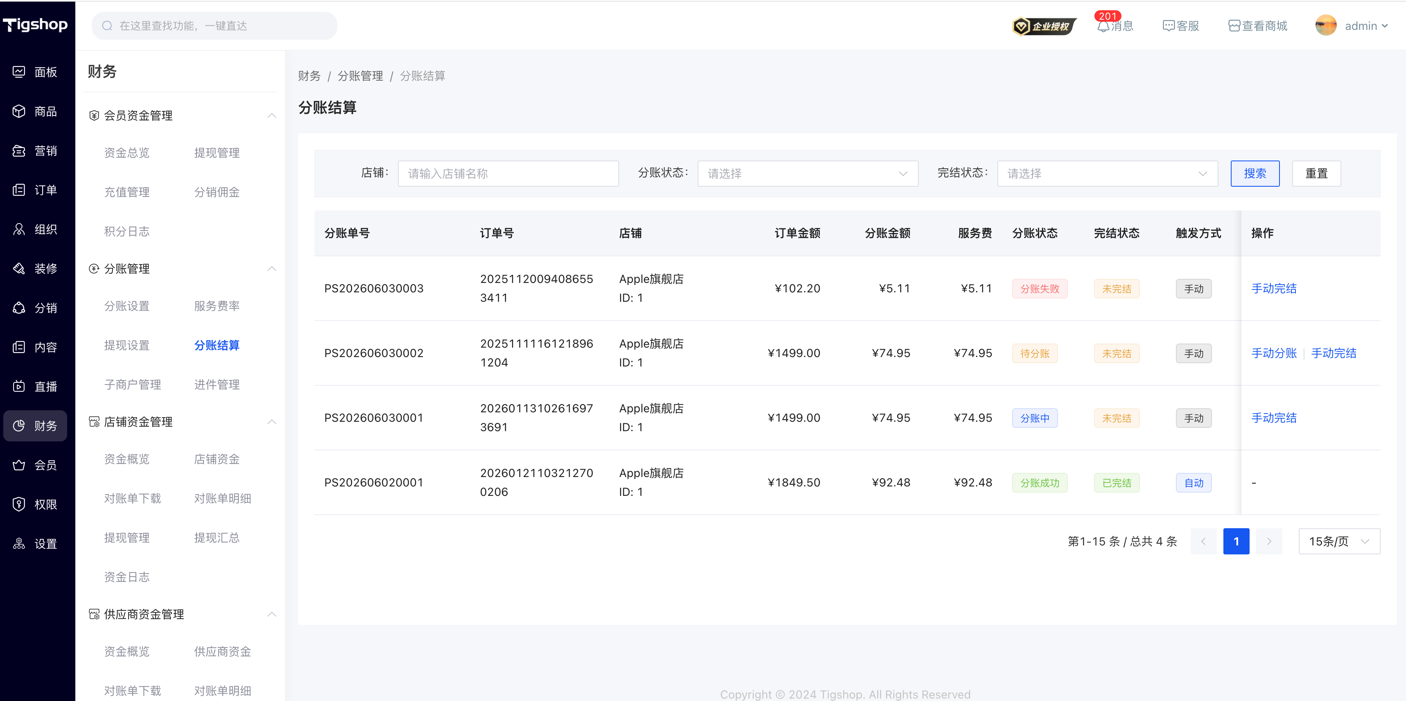Click into the 店铺 name input field
Viewport: 1406px width, 701px height.
click(x=508, y=173)
